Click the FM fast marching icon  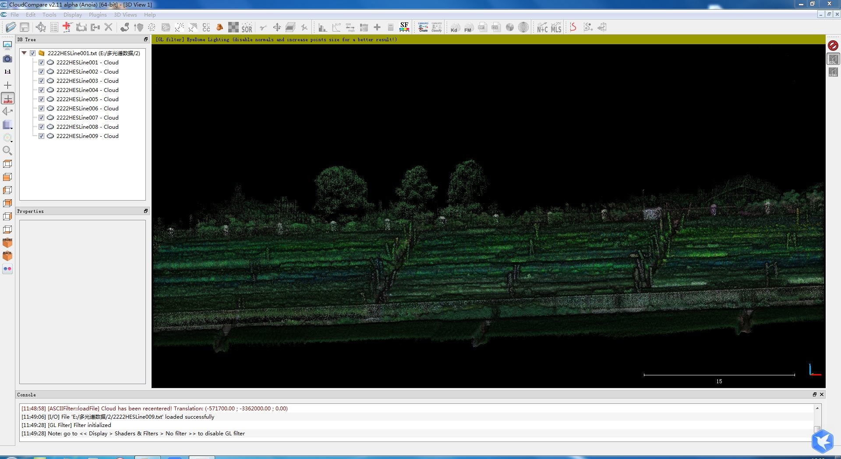coord(468,27)
